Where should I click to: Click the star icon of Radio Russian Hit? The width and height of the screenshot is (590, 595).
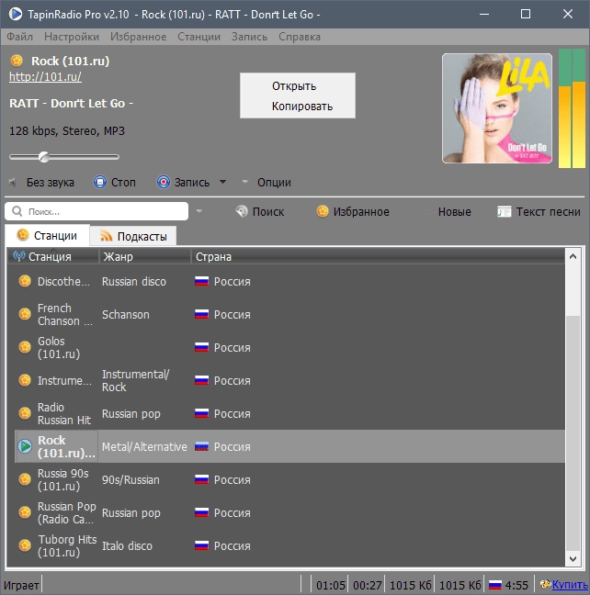[25, 413]
